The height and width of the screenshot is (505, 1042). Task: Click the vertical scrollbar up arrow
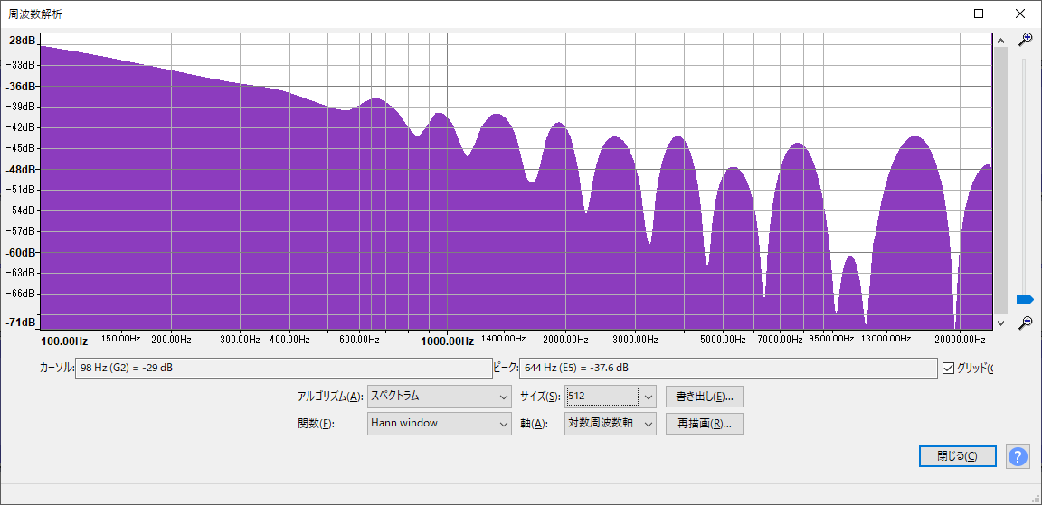coord(1000,41)
